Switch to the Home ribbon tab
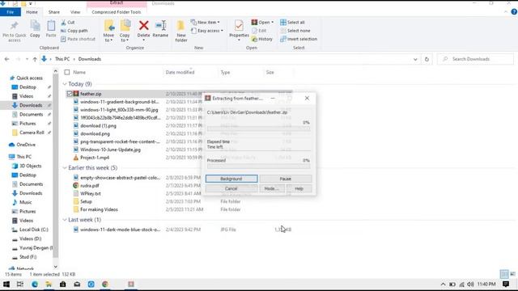Viewport: 518px width, 291px height. pos(32,12)
